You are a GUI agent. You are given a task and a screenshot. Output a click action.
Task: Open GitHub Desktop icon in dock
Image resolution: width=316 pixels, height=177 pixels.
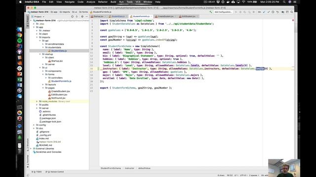click(x=20, y=52)
